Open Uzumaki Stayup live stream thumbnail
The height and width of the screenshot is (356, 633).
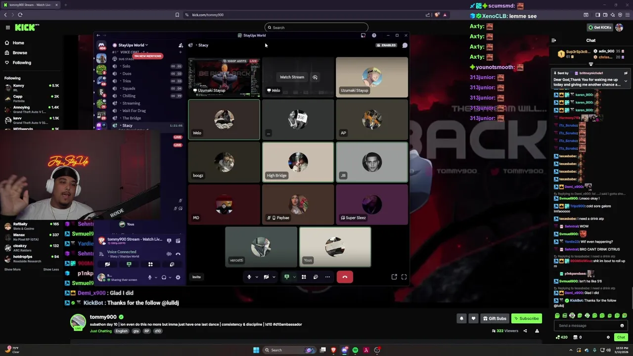224,77
